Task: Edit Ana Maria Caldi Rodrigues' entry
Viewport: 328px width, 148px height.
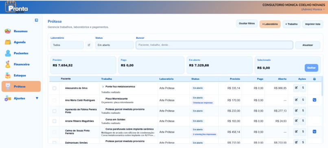Action: 296,100
